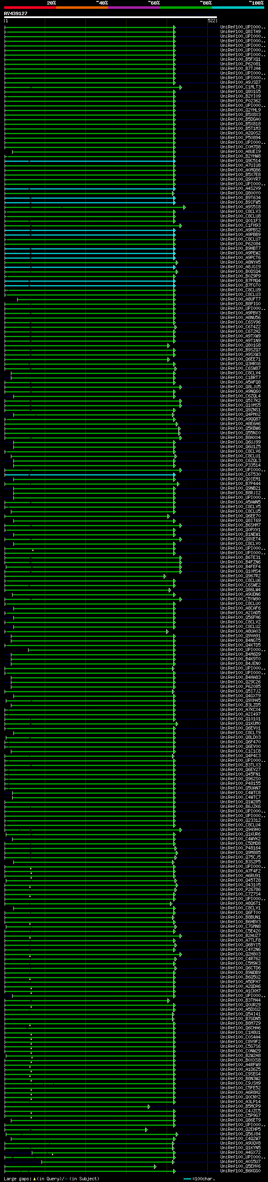Click the query end position 522
Screen dimensions: 268x1182
tap(211, 21)
